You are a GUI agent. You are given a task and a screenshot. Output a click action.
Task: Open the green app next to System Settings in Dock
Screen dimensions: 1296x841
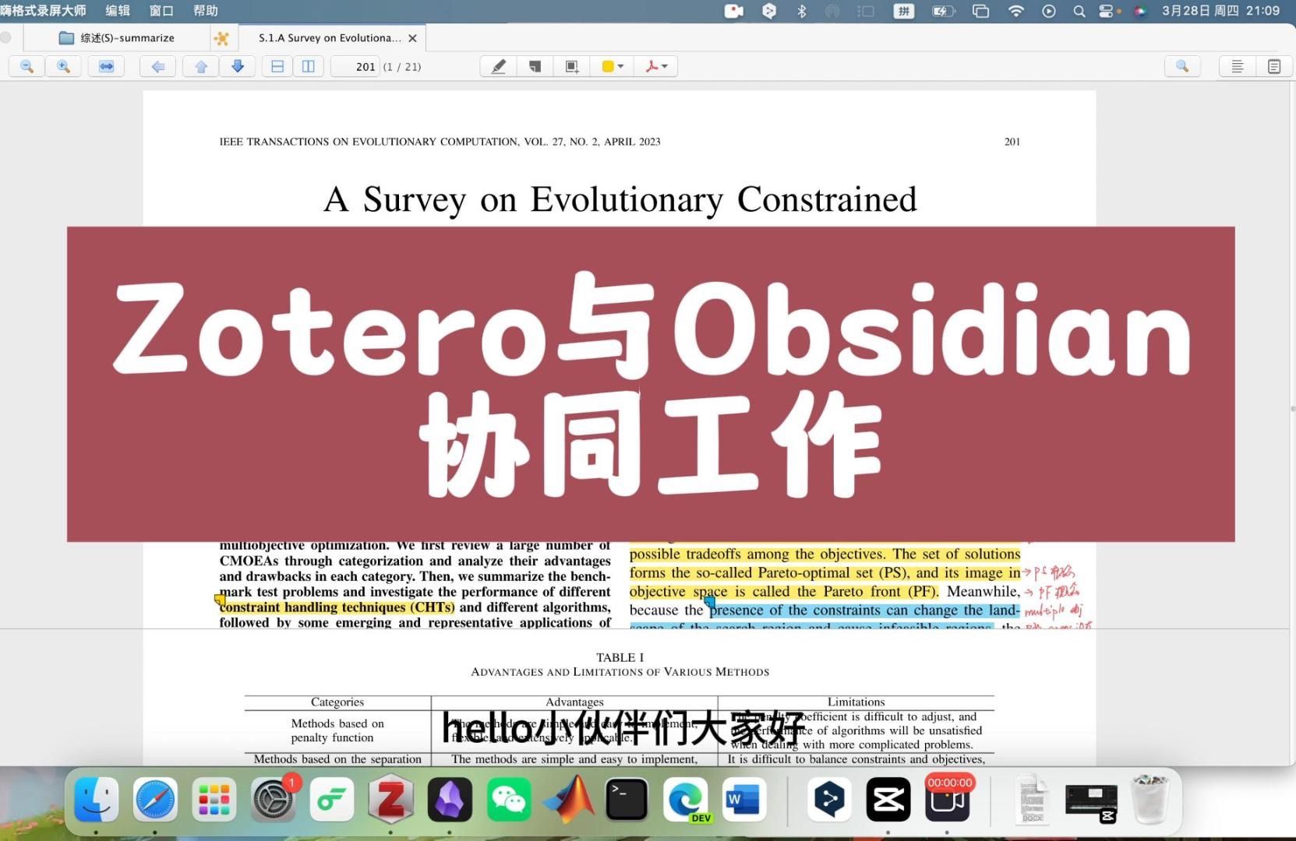coord(332,799)
